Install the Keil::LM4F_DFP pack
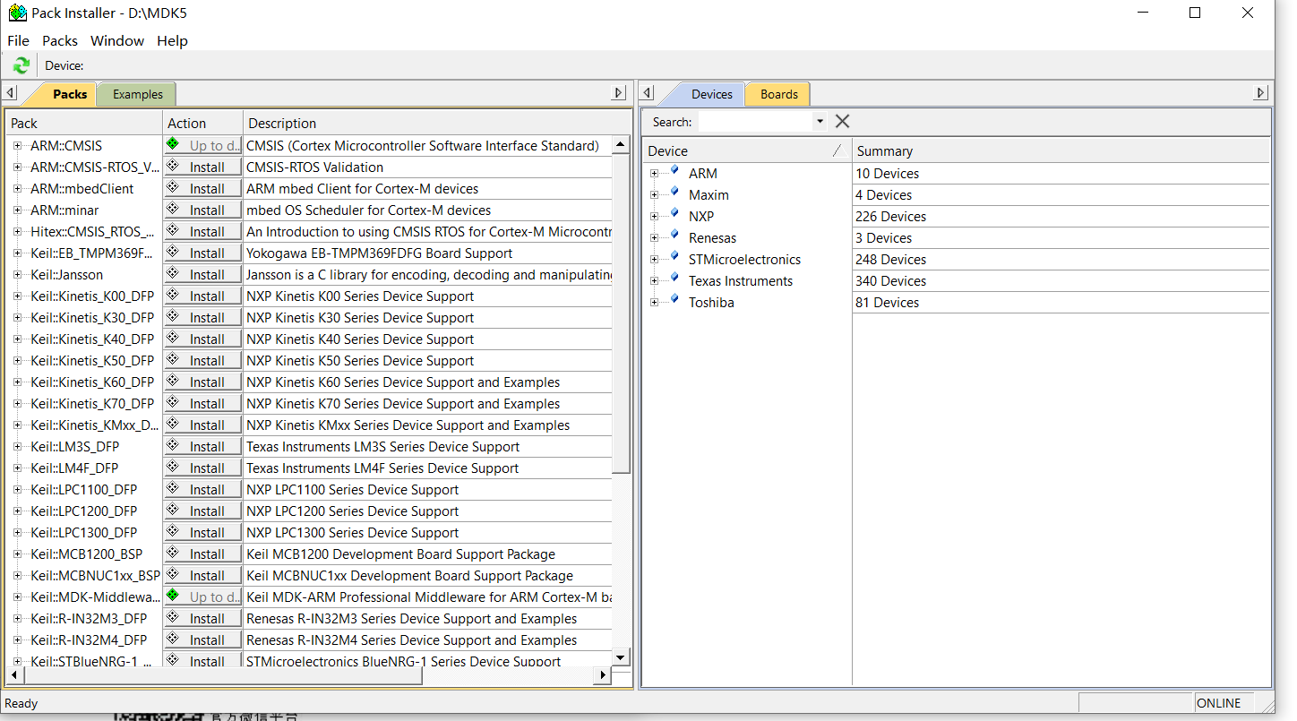Image resolution: width=1297 pixels, height=721 pixels. (x=203, y=468)
